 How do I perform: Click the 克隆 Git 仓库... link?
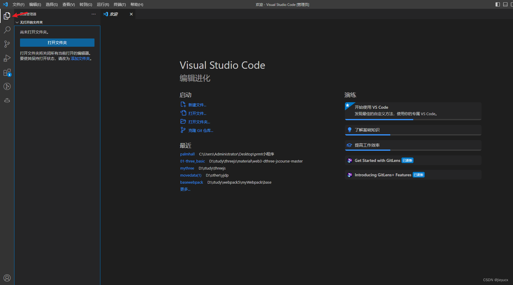pyautogui.click(x=201, y=130)
